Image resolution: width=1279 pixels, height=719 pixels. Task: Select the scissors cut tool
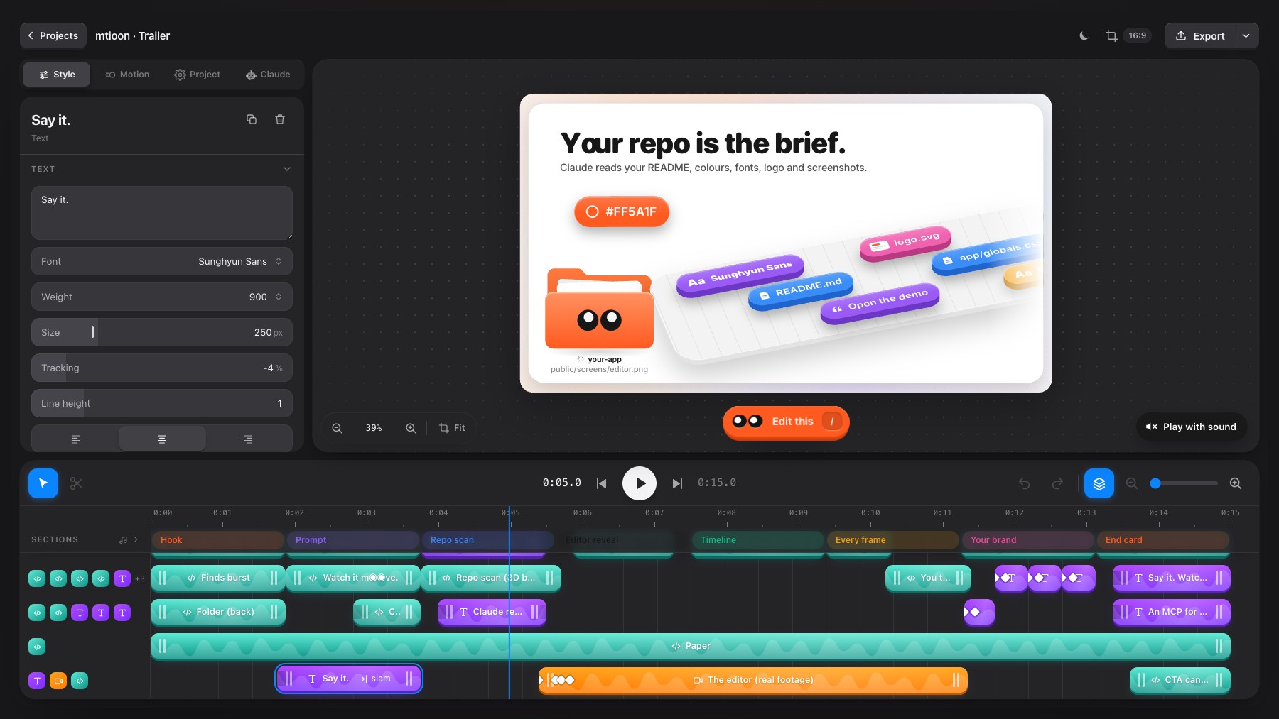pyautogui.click(x=76, y=483)
